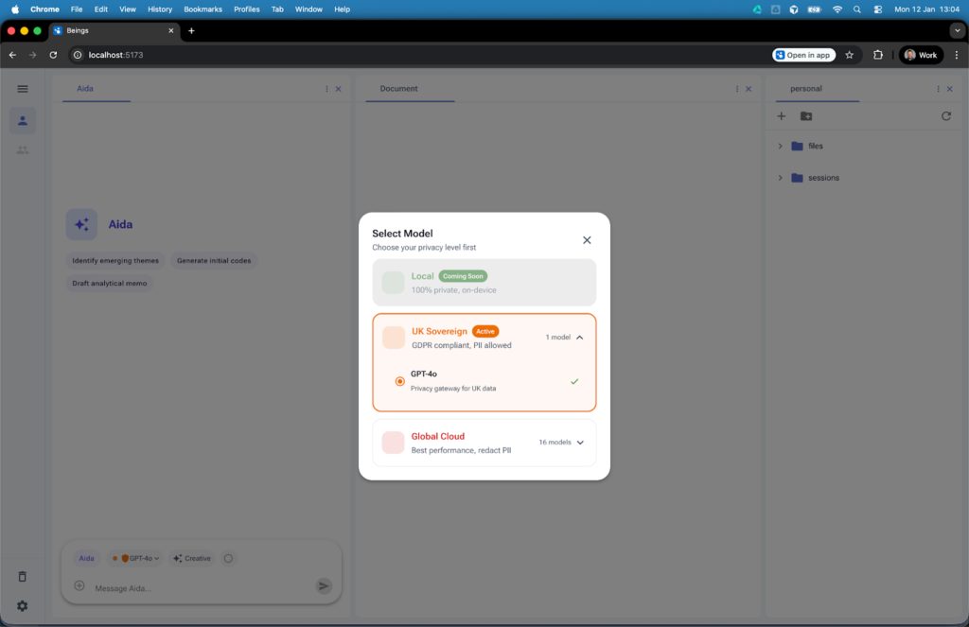Select the team workspace group icon
This screenshot has height=627, width=969.
tap(23, 149)
